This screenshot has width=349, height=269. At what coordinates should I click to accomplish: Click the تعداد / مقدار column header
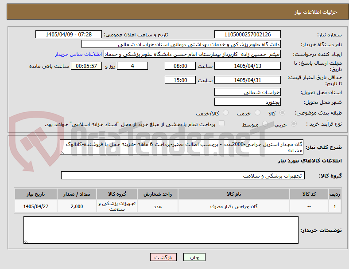77,194
